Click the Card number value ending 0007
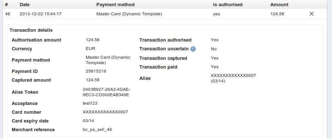Screen dimensions: 332x140 click(105, 112)
